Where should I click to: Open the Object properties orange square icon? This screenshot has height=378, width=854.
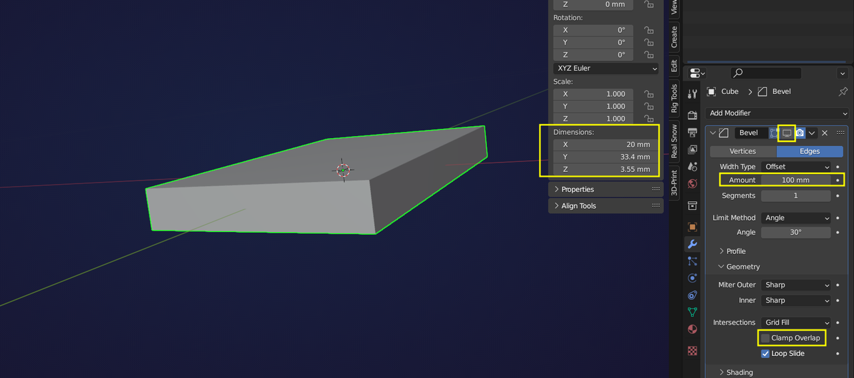693,227
